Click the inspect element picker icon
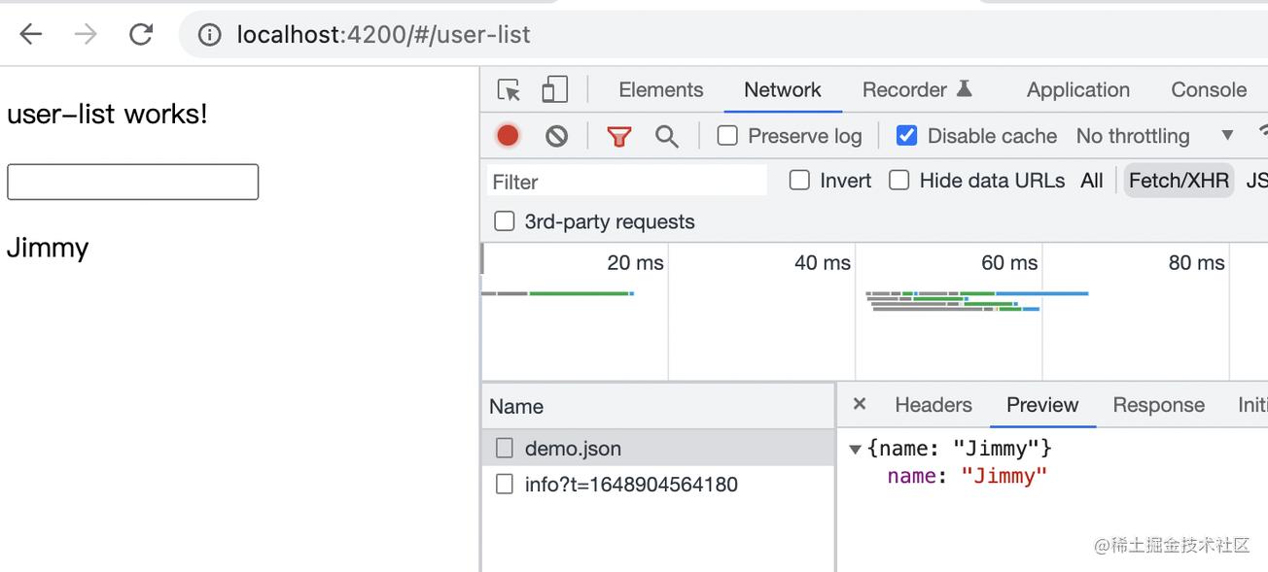Image resolution: width=1268 pixels, height=572 pixels. [x=509, y=90]
